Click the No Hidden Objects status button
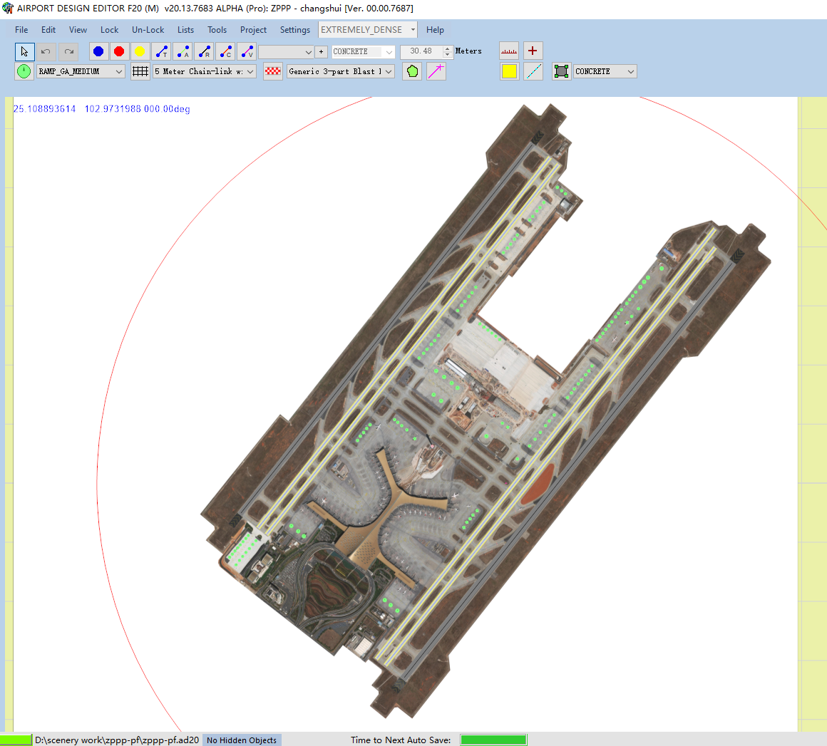The image size is (827, 746). (x=242, y=740)
